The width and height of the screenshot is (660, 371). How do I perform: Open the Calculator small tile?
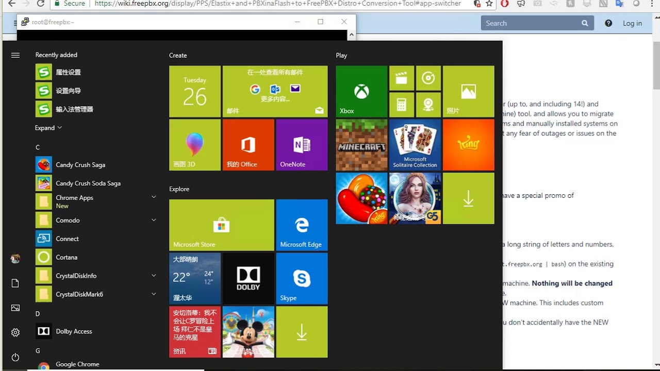click(402, 105)
